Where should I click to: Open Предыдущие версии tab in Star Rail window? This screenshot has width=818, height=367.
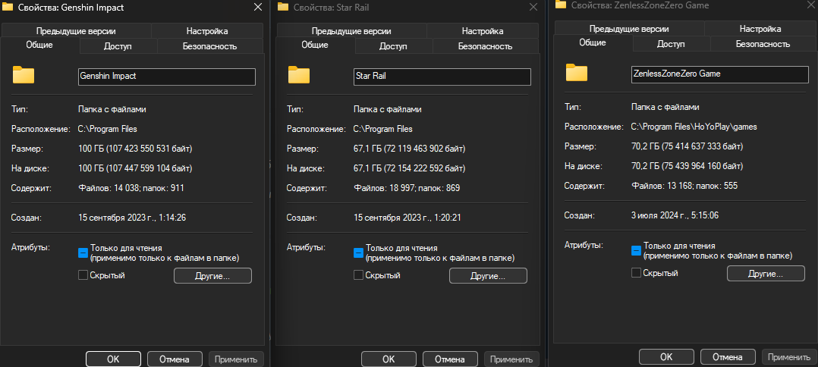point(351,31)
